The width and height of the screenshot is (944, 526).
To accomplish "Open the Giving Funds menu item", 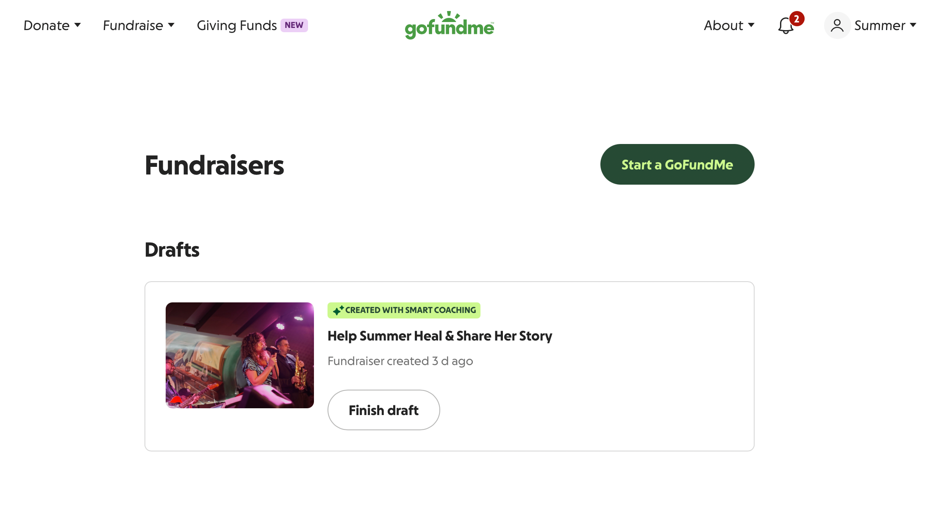I will pos(236,25).
